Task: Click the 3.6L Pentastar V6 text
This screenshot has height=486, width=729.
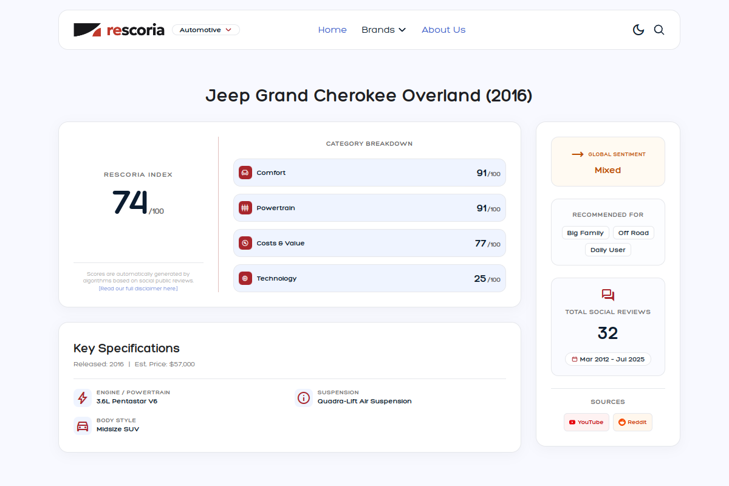Action: [x=127, y=401]
